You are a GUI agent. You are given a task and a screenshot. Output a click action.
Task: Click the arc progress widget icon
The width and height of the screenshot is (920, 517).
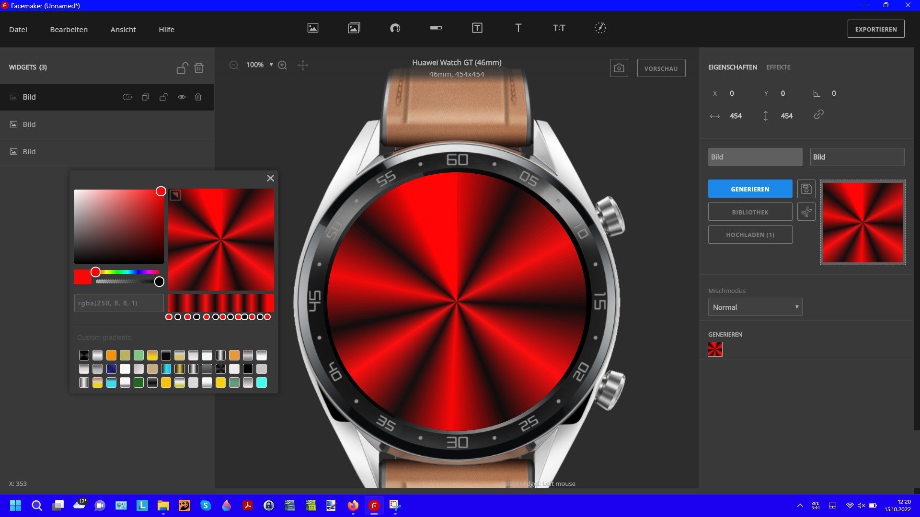[x=395, y=28]
